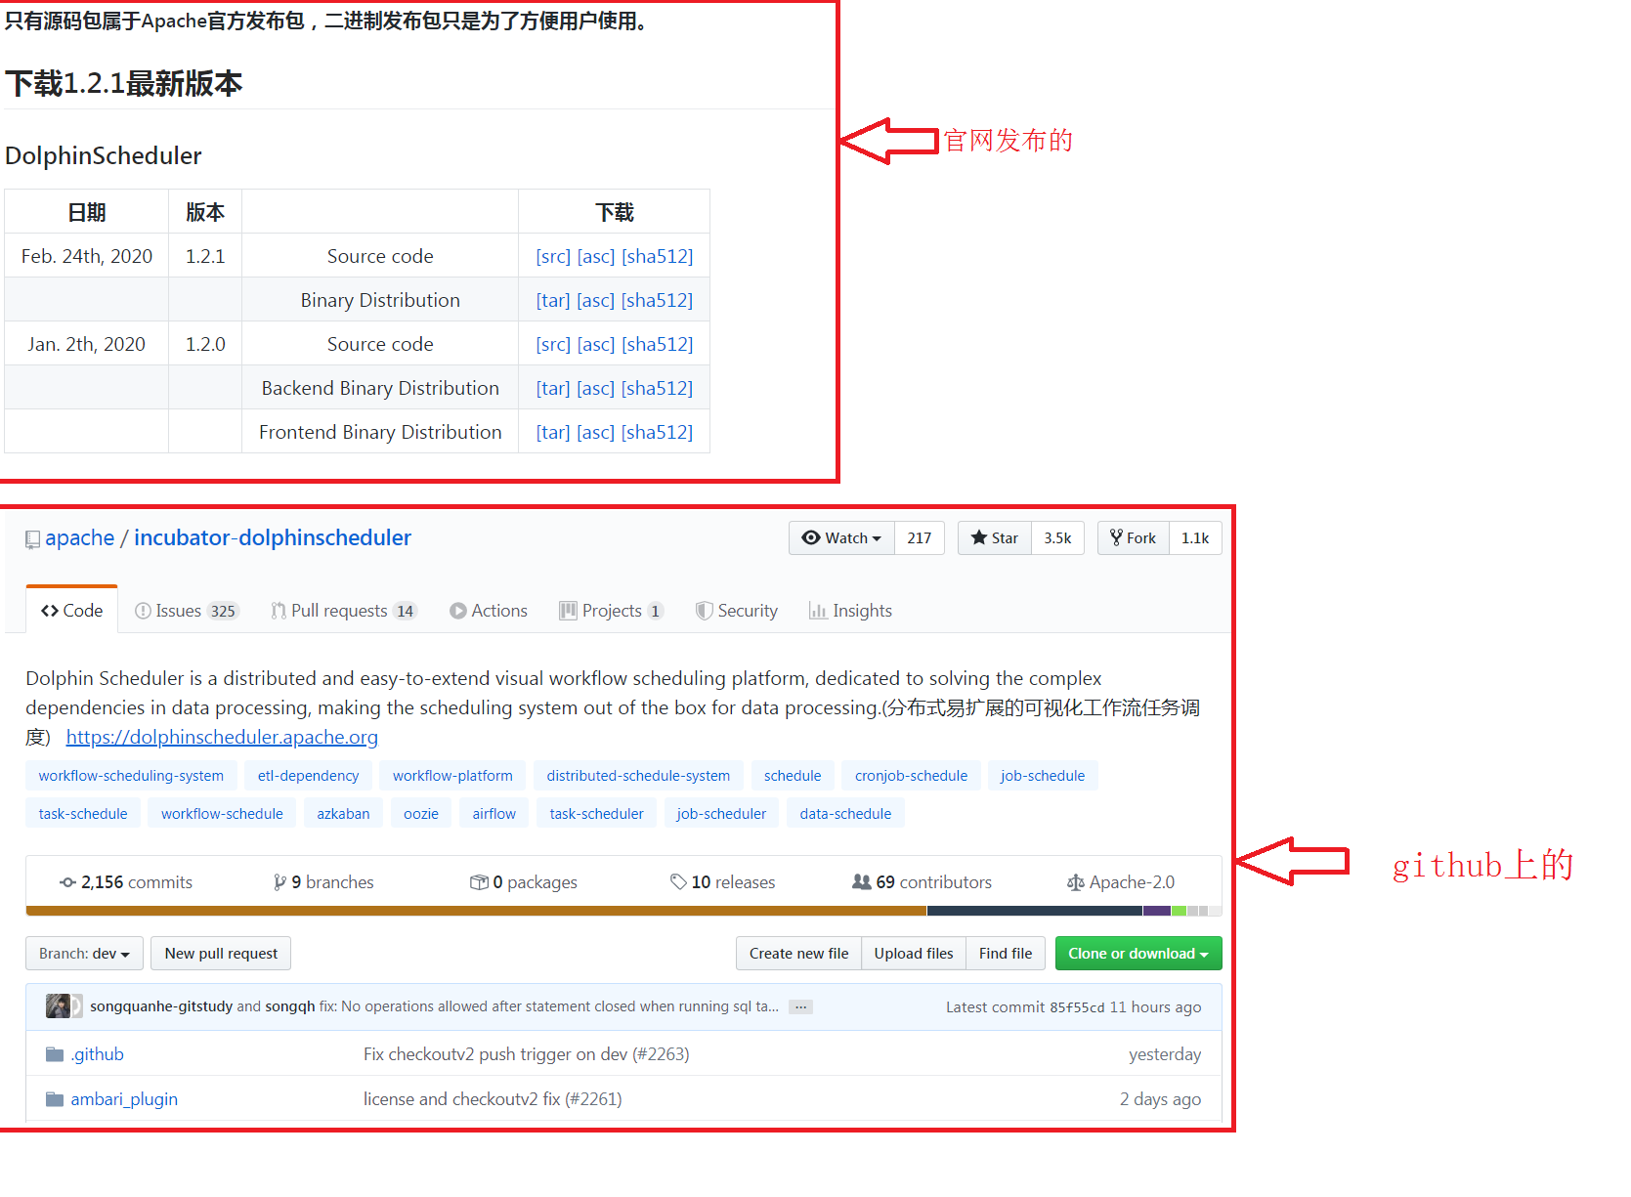The width and height of the screenshot is (1631, 1197).
Task: Open latest commit 85f55cd hash
Action: [x=1077, y=1007]
